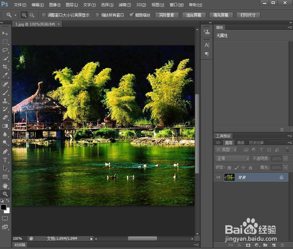The image size is (293, 249).
Task: Open the Character panel icon
Action: pyautogui.click(x=207, y=45)
